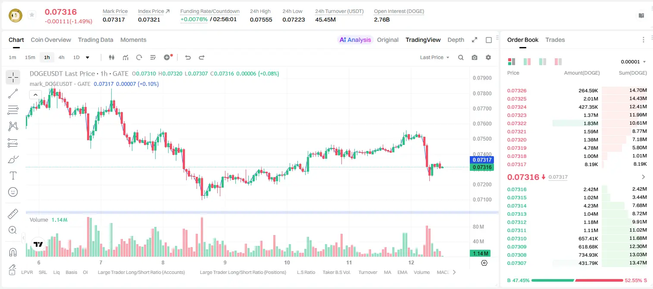Open the indicators icon in toolbar
Image resolution: width=653 pixels, height=289 pixels.
pos(125,57)
